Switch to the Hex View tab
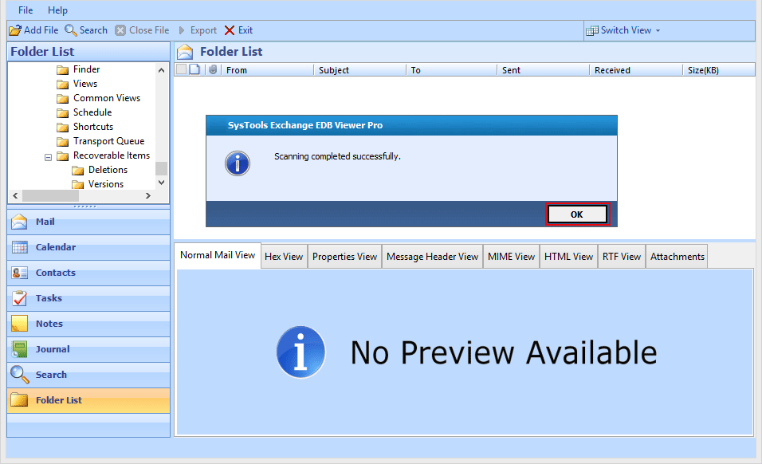The image size is (762, 464). pos(284,257)
